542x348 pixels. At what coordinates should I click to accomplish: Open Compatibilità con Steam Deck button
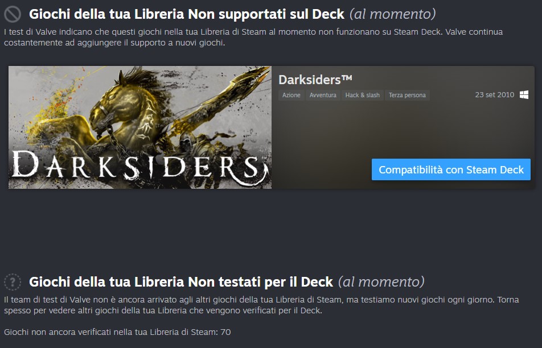451,169
